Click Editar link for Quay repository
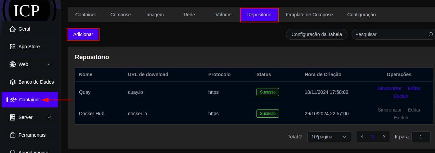This screenshot has width=435, height=153. tap(414, 88)
